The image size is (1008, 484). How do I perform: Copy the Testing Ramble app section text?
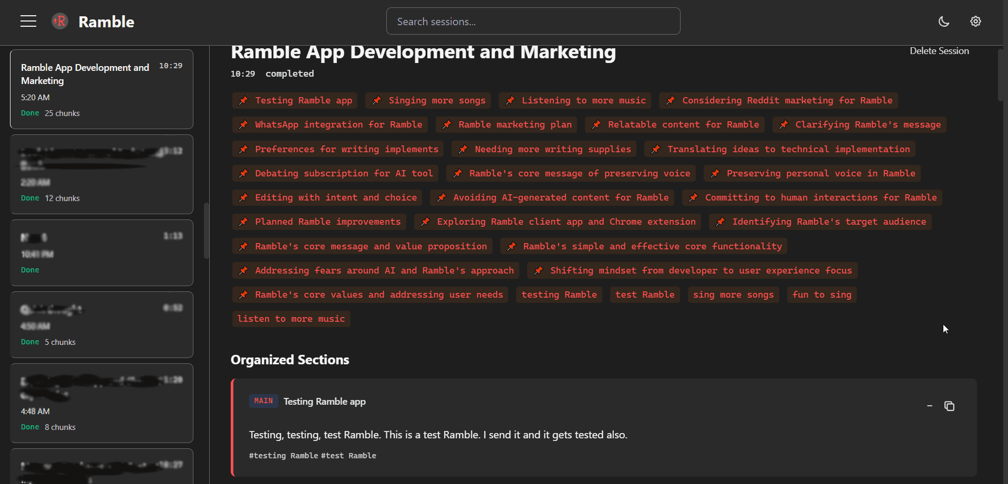(x=950, y=406)
